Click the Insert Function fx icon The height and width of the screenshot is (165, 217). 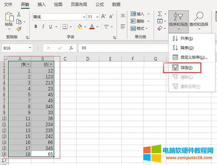(x=71, y=48)
